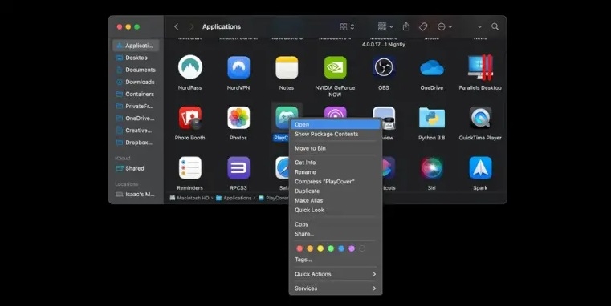The image size is (611, 306).
Task: Apply the blue tag color
Action: 341,248
